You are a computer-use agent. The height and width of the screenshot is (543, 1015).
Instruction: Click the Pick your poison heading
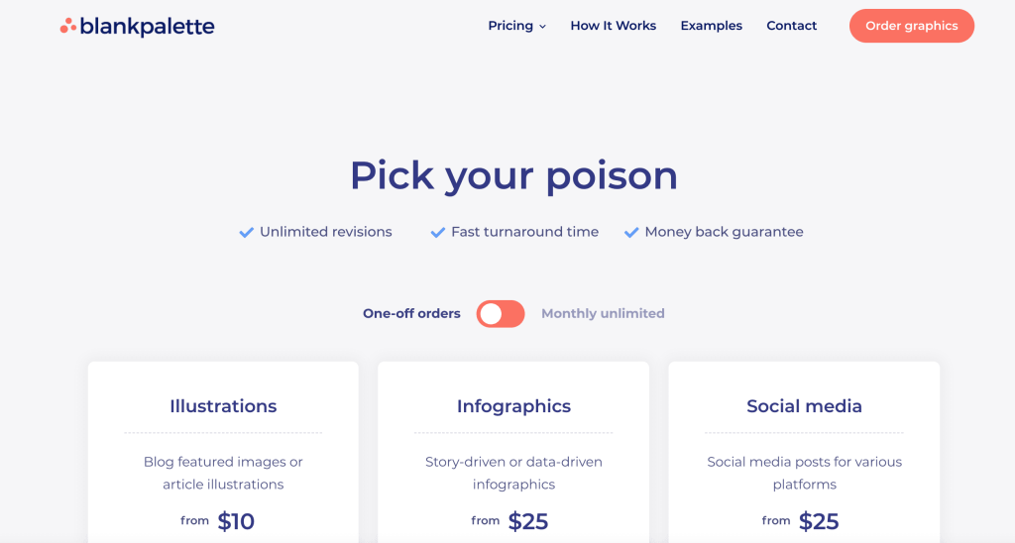click(514, 175)
